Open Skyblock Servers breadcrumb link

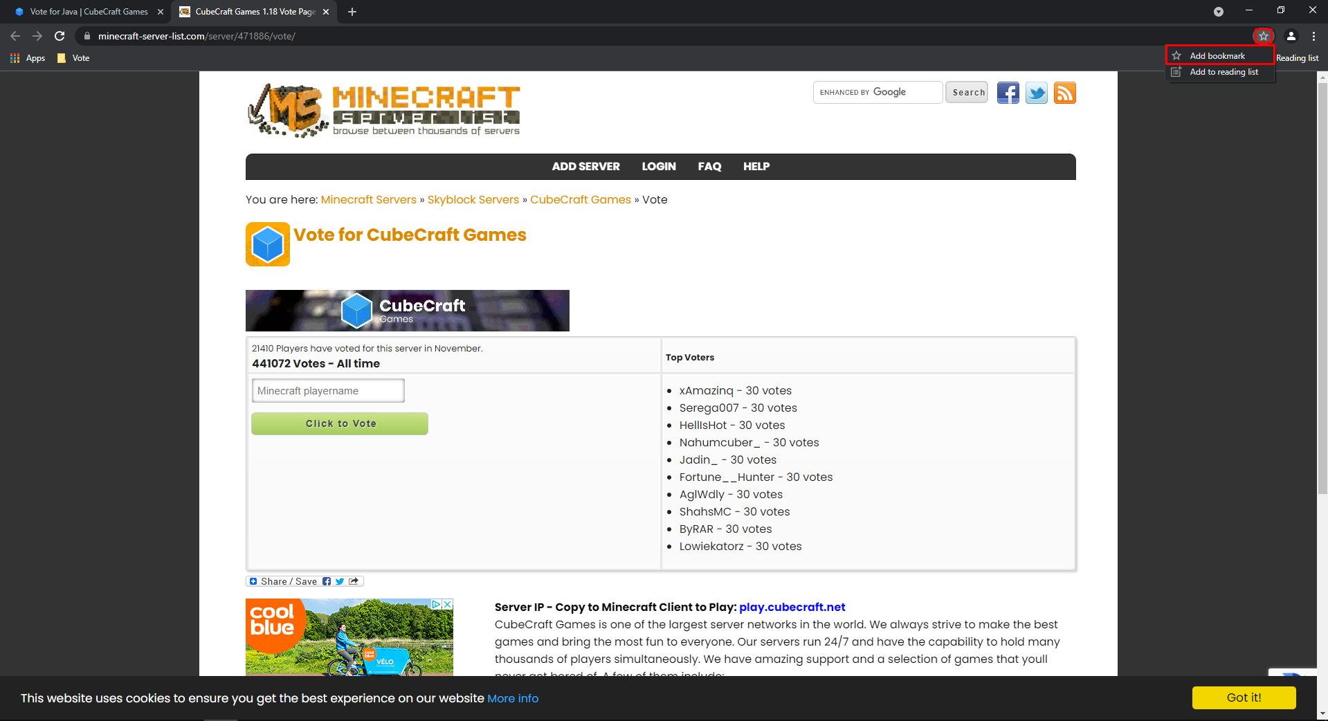473,199
